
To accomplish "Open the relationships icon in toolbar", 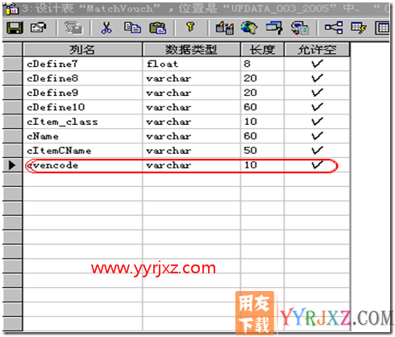I will (334, 27).
